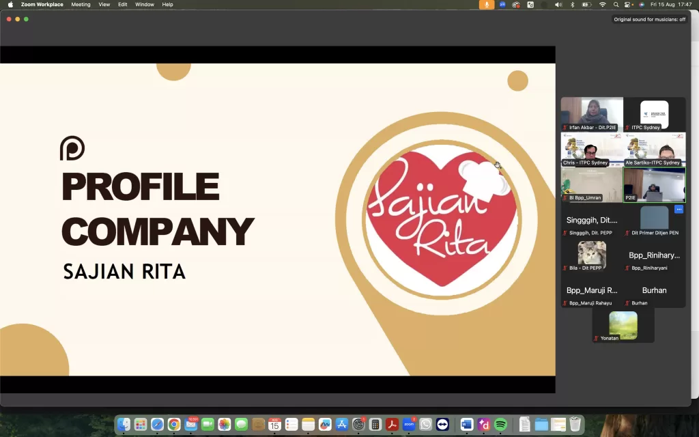The height and width of the screenshot is (437, 699).
Task: Open the Control Center in menu bar
Action: 628,5
